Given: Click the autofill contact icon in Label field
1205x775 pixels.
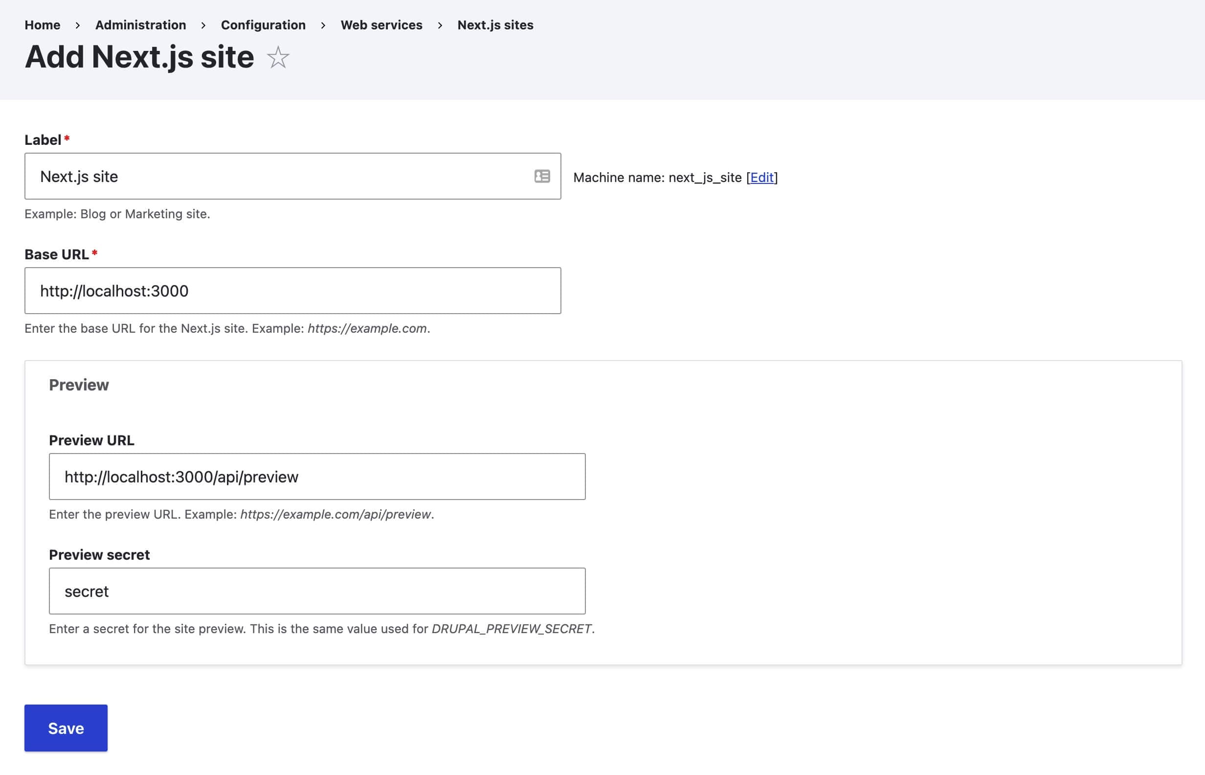Looking at the screenshot, I should [x=542, y=176].
